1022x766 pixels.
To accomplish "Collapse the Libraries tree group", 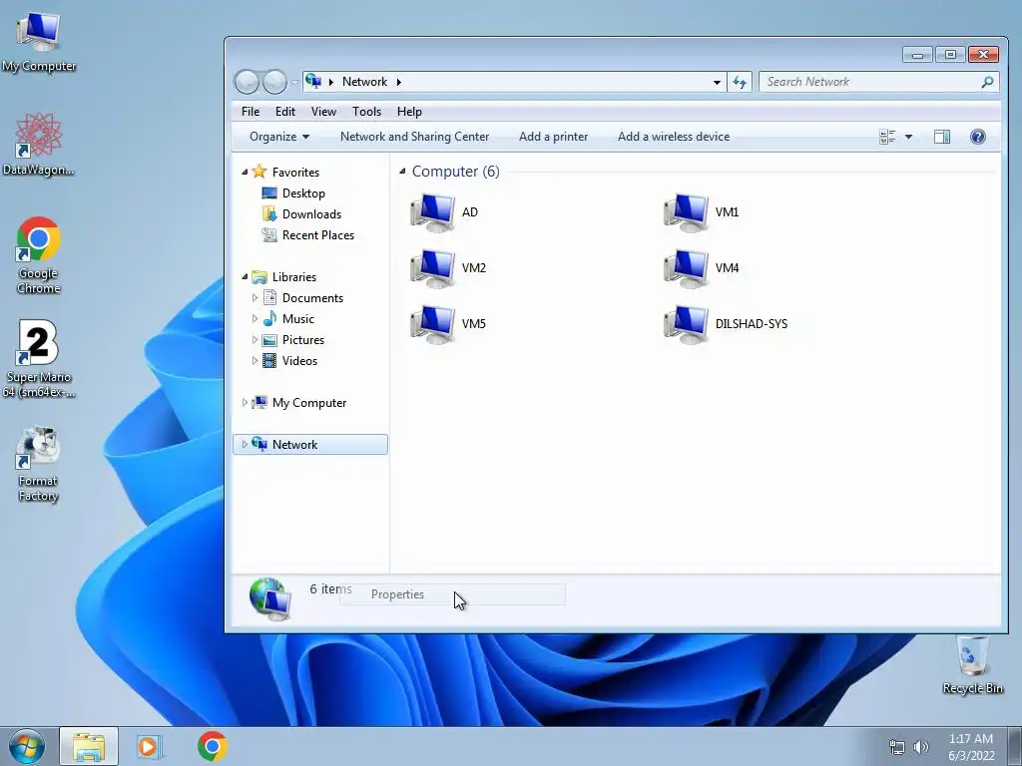I will [x=246, y=277].
